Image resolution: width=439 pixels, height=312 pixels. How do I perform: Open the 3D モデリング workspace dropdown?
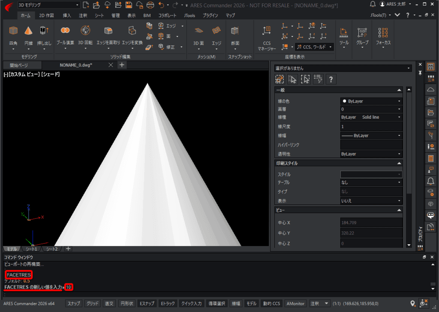pyautogui.click(x=49, y=5)
